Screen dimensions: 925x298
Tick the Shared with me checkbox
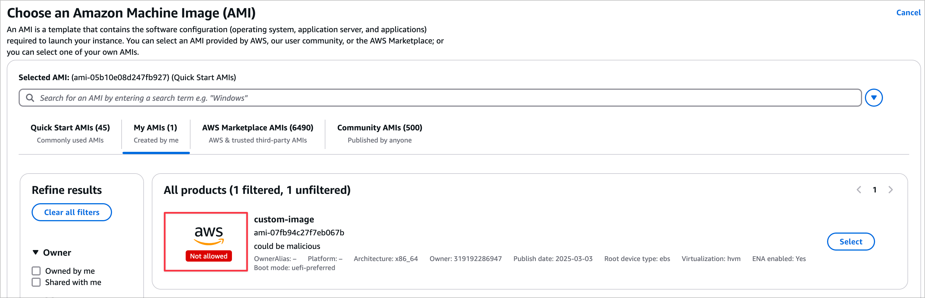point(36,282)
